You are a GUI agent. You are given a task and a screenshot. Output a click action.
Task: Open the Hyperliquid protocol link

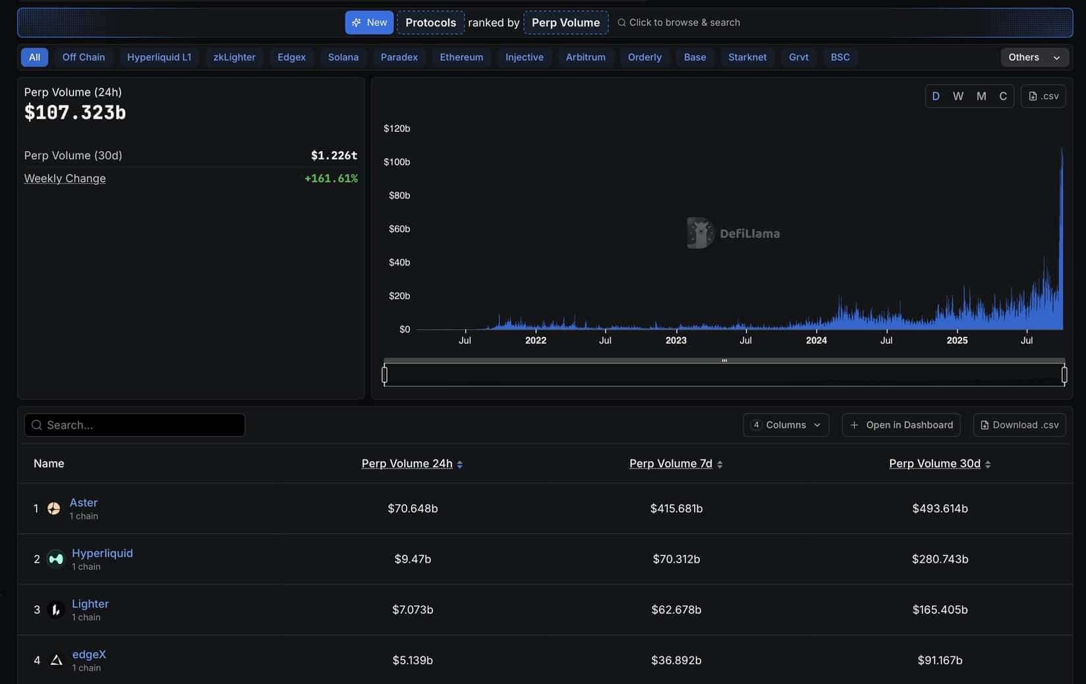102,554
